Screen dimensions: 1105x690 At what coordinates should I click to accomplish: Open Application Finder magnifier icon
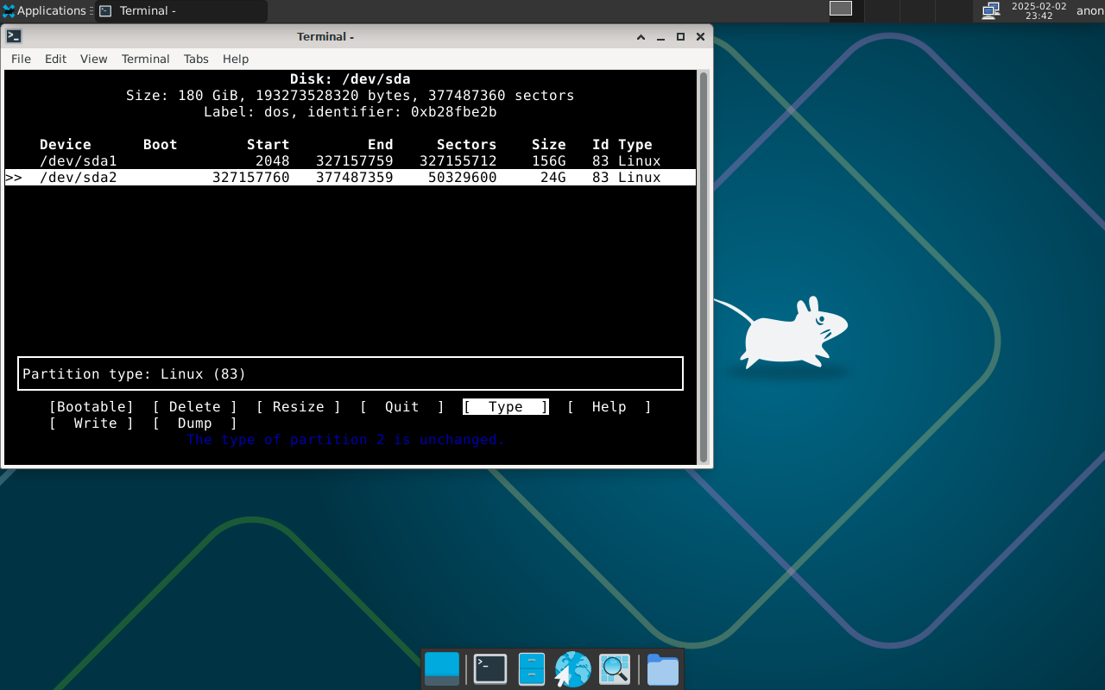click(x=615, y=669)
